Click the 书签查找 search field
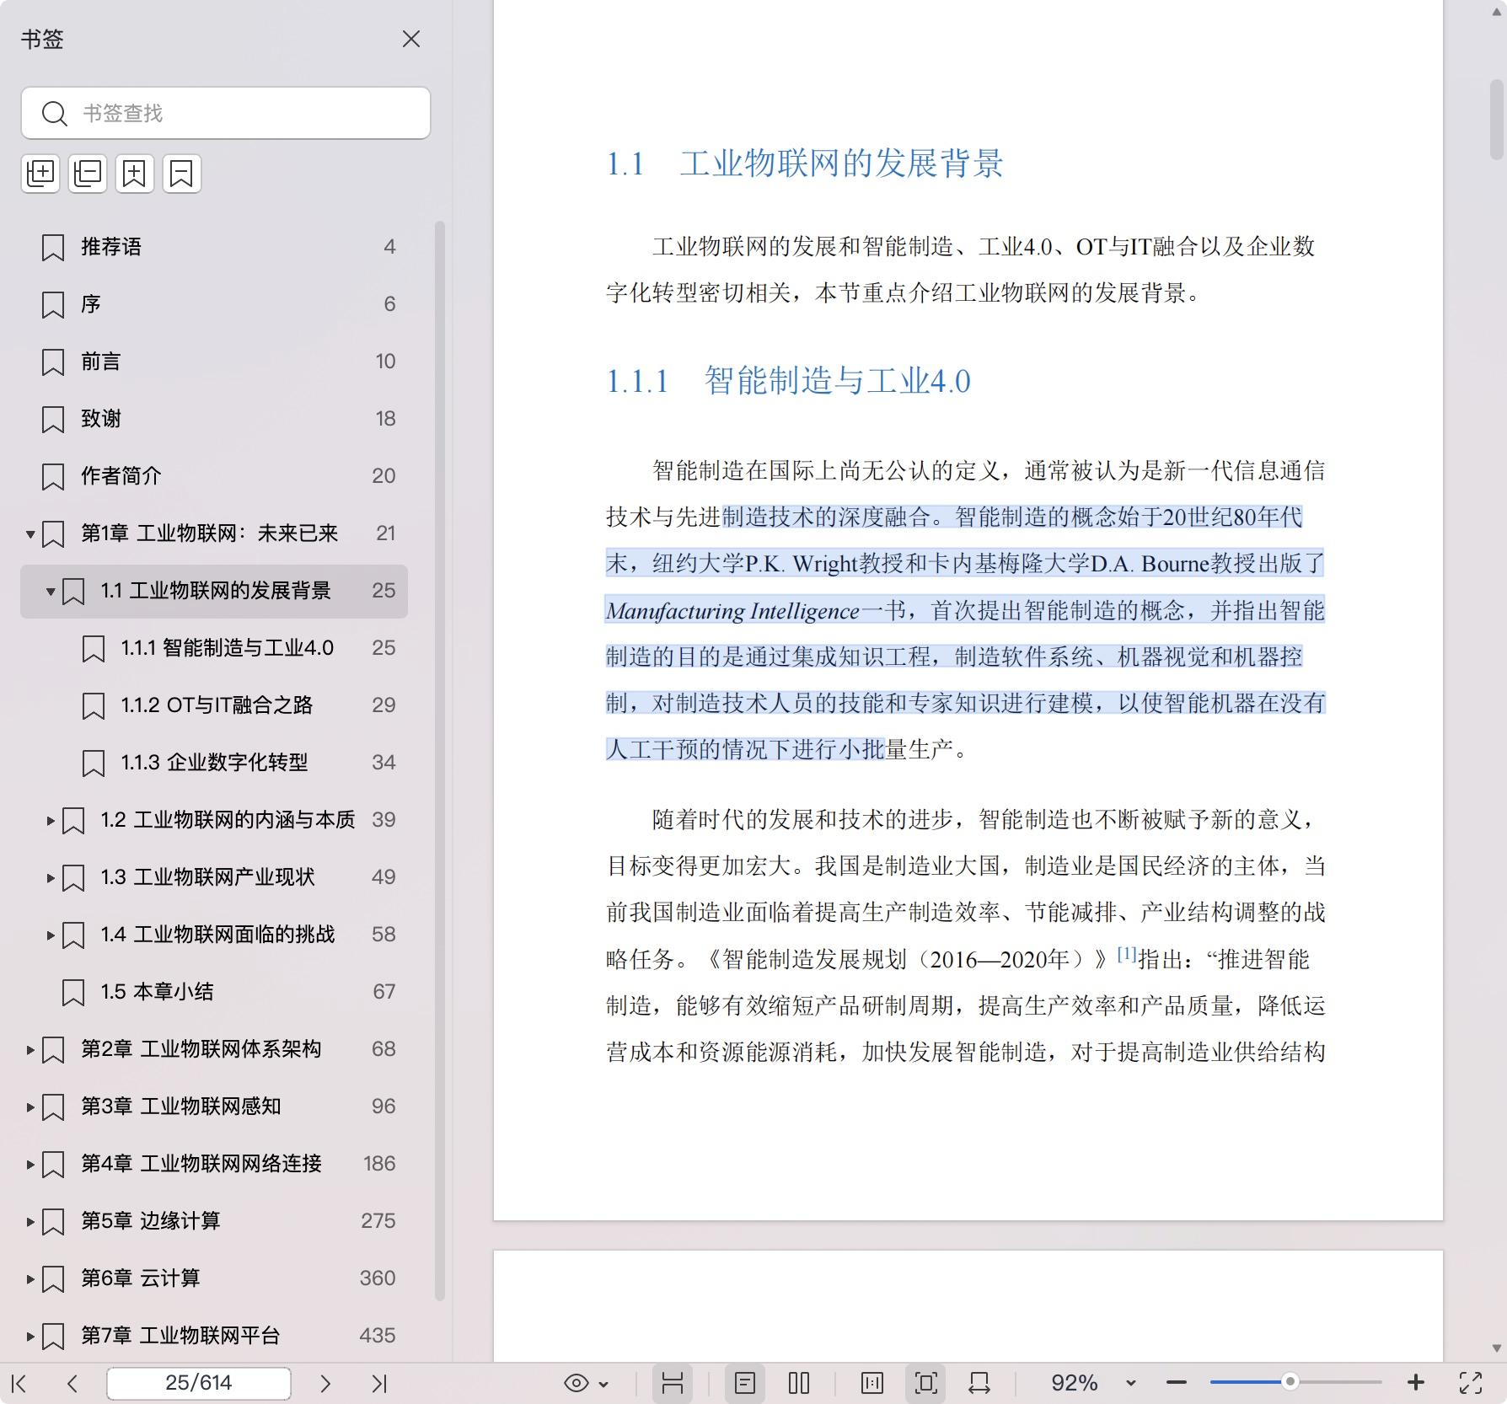1507x1404 pixels. pos(226,113)
